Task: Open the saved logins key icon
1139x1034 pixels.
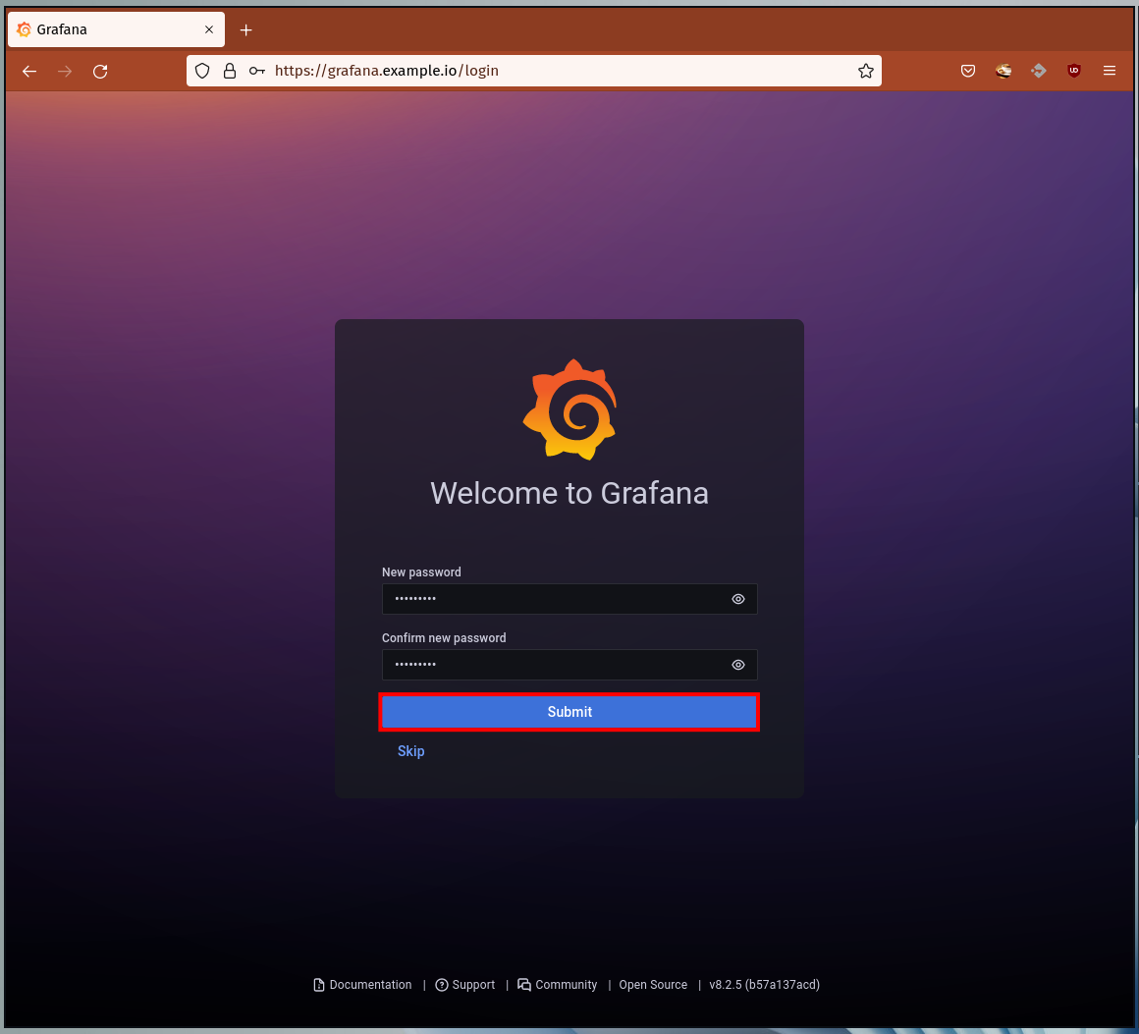Action: [x=257, y=71]
